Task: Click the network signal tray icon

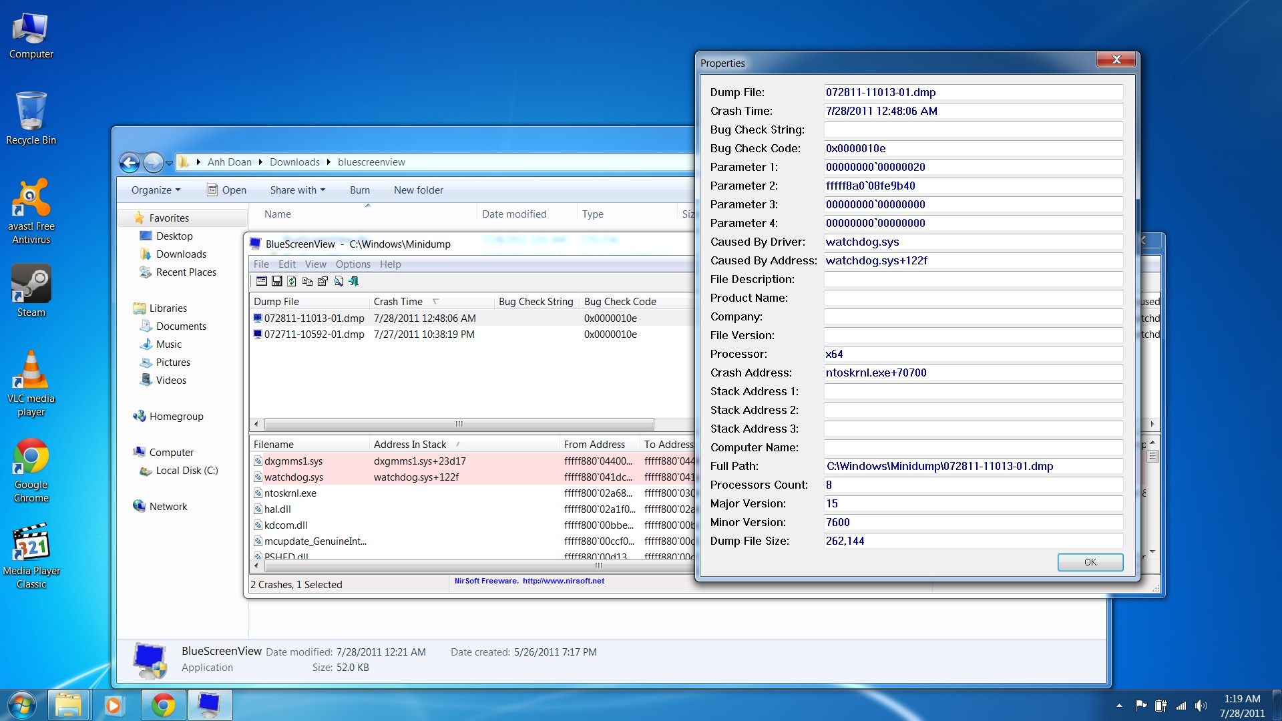Action: [1181, 706]
